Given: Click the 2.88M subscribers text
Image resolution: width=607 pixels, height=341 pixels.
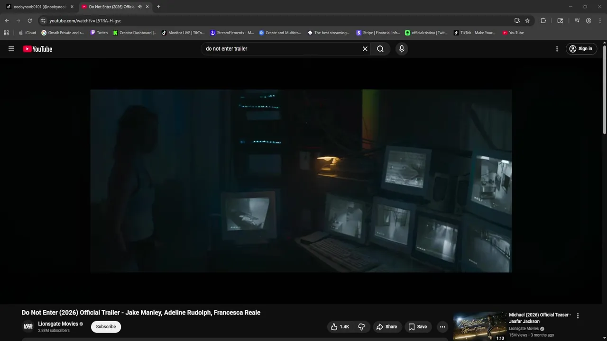Looking at the screenshot, I should [54, 331].
